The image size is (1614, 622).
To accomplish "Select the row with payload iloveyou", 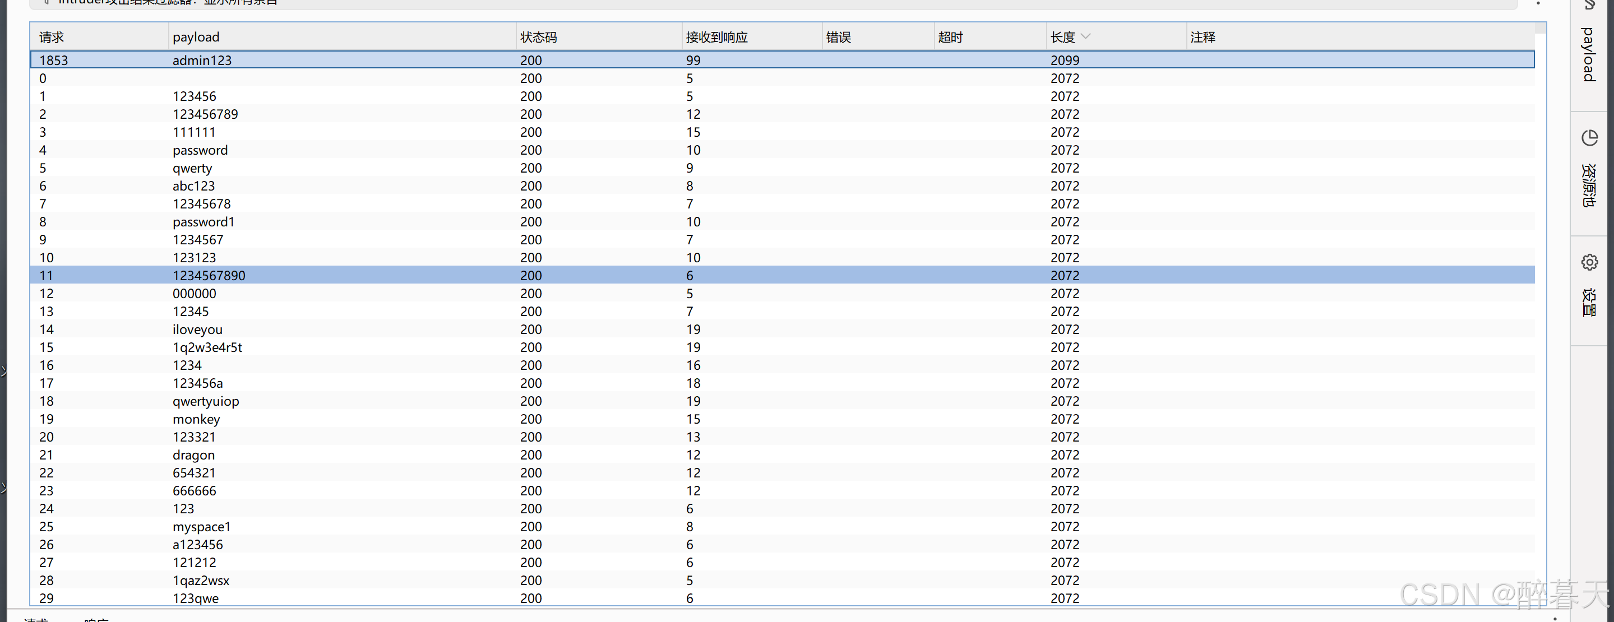I will click(197, 329).
